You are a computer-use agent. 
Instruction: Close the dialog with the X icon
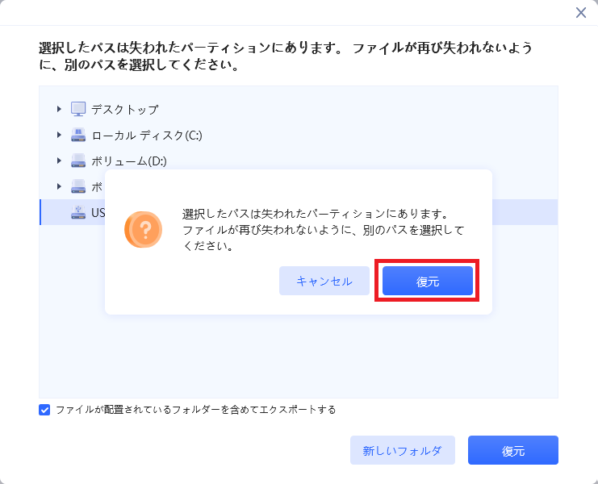[581, 13]
